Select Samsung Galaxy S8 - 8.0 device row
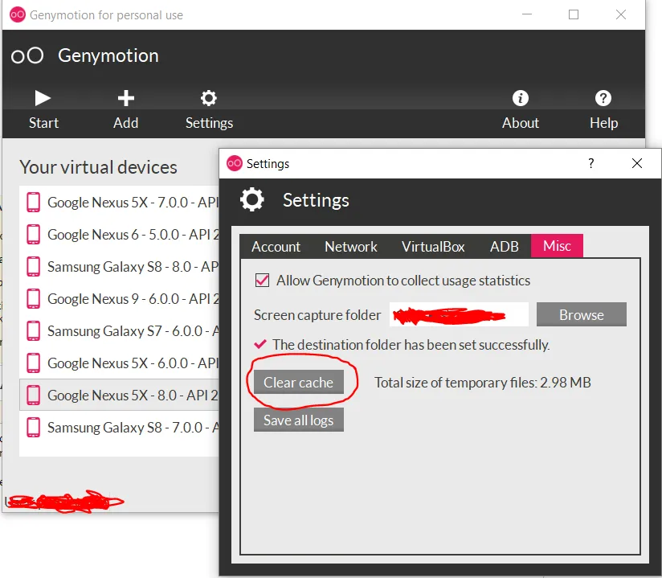This screenshot has height=578, width=662. tap(120, 267)
